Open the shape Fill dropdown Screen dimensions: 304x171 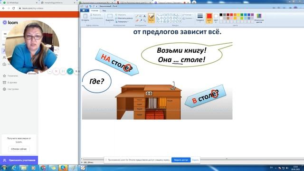[188, 18]
